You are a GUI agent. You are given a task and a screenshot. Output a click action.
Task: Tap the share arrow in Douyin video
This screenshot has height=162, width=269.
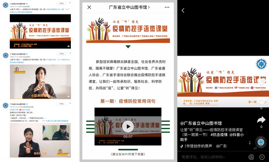coord(261,120)
